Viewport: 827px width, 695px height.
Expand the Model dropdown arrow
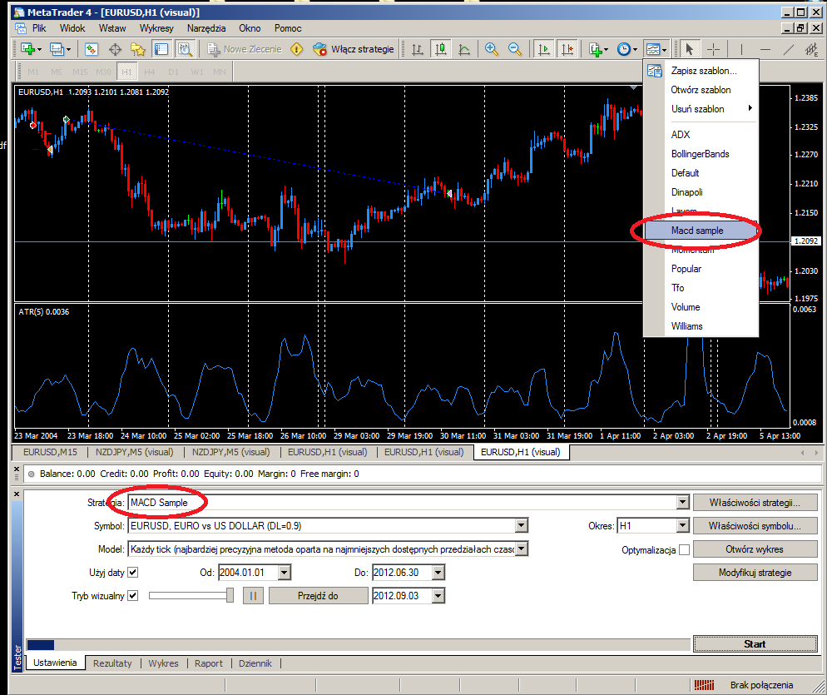click(522, 549)
